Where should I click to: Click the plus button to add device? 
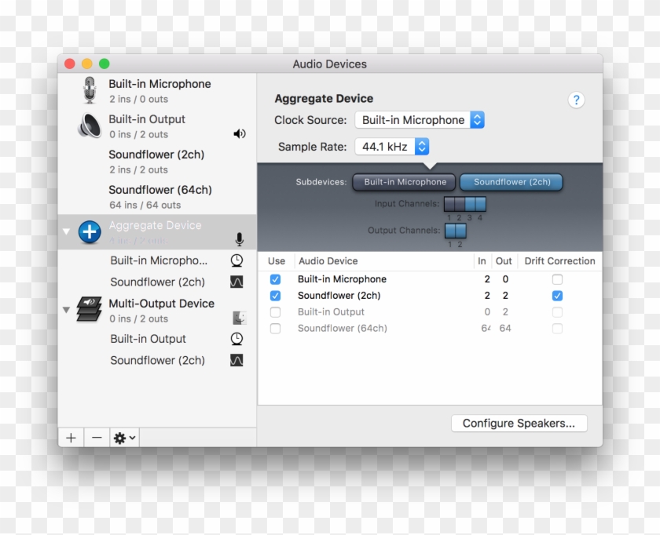(71, 438)
